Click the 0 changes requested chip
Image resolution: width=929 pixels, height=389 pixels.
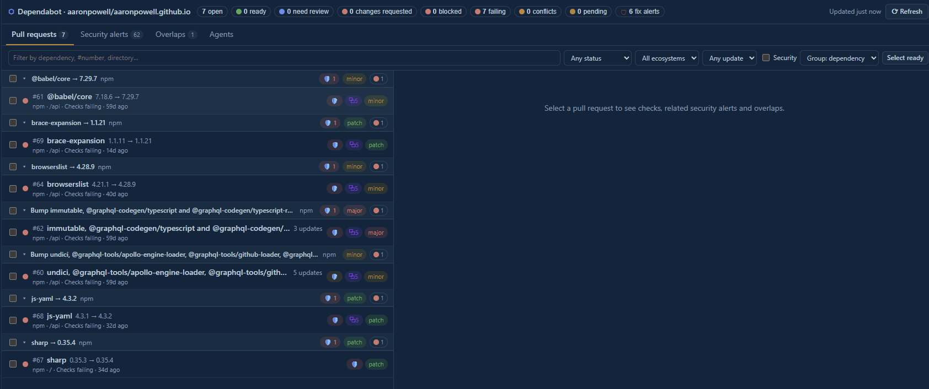377,12
